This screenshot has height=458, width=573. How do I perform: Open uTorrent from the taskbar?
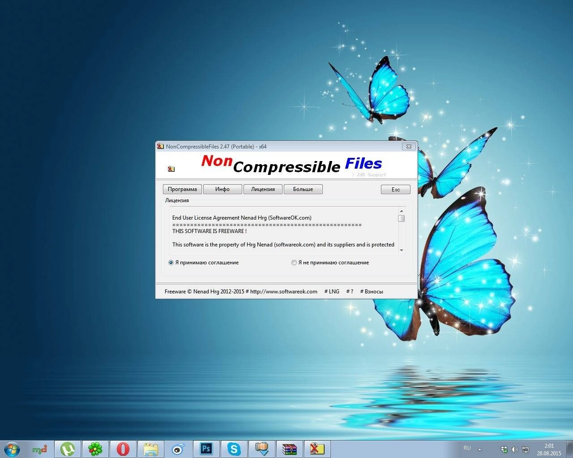(x=68, y=449)
